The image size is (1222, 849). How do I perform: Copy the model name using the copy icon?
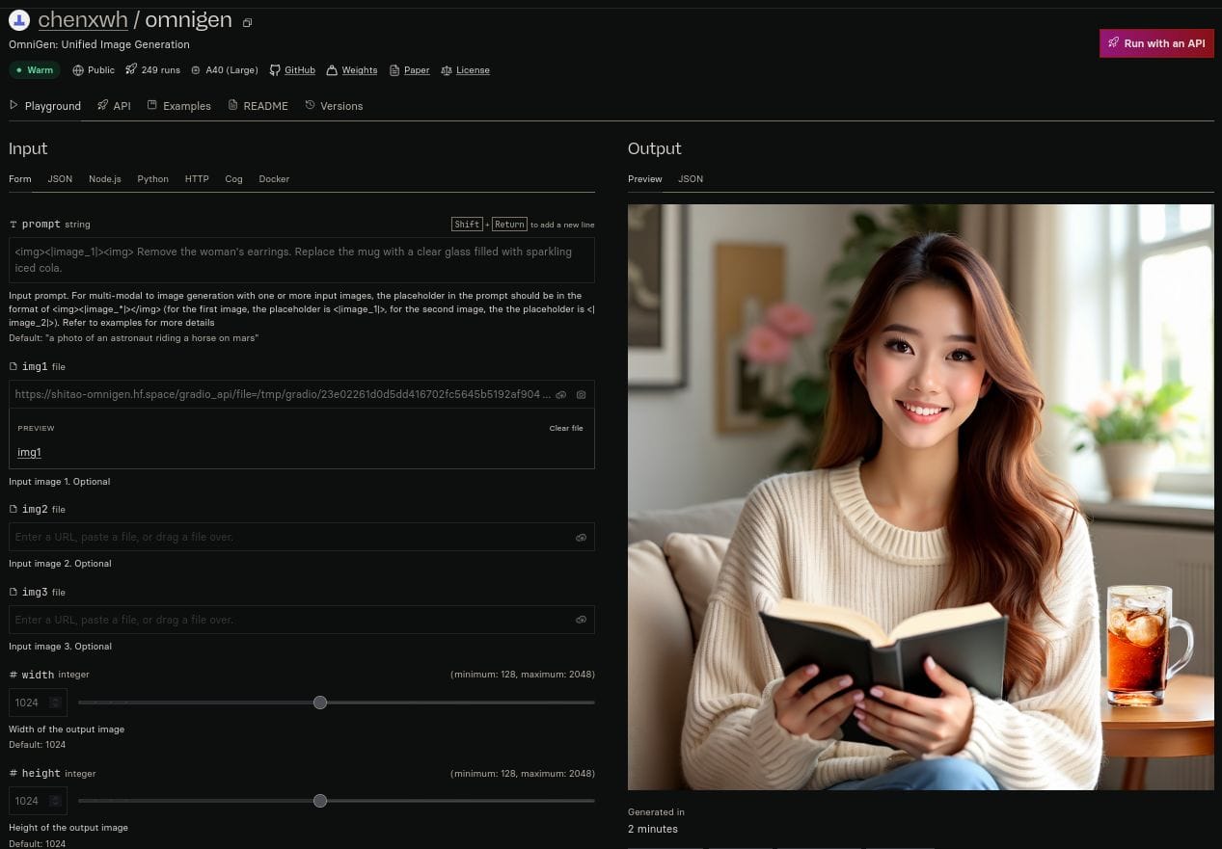coord(247,21)
